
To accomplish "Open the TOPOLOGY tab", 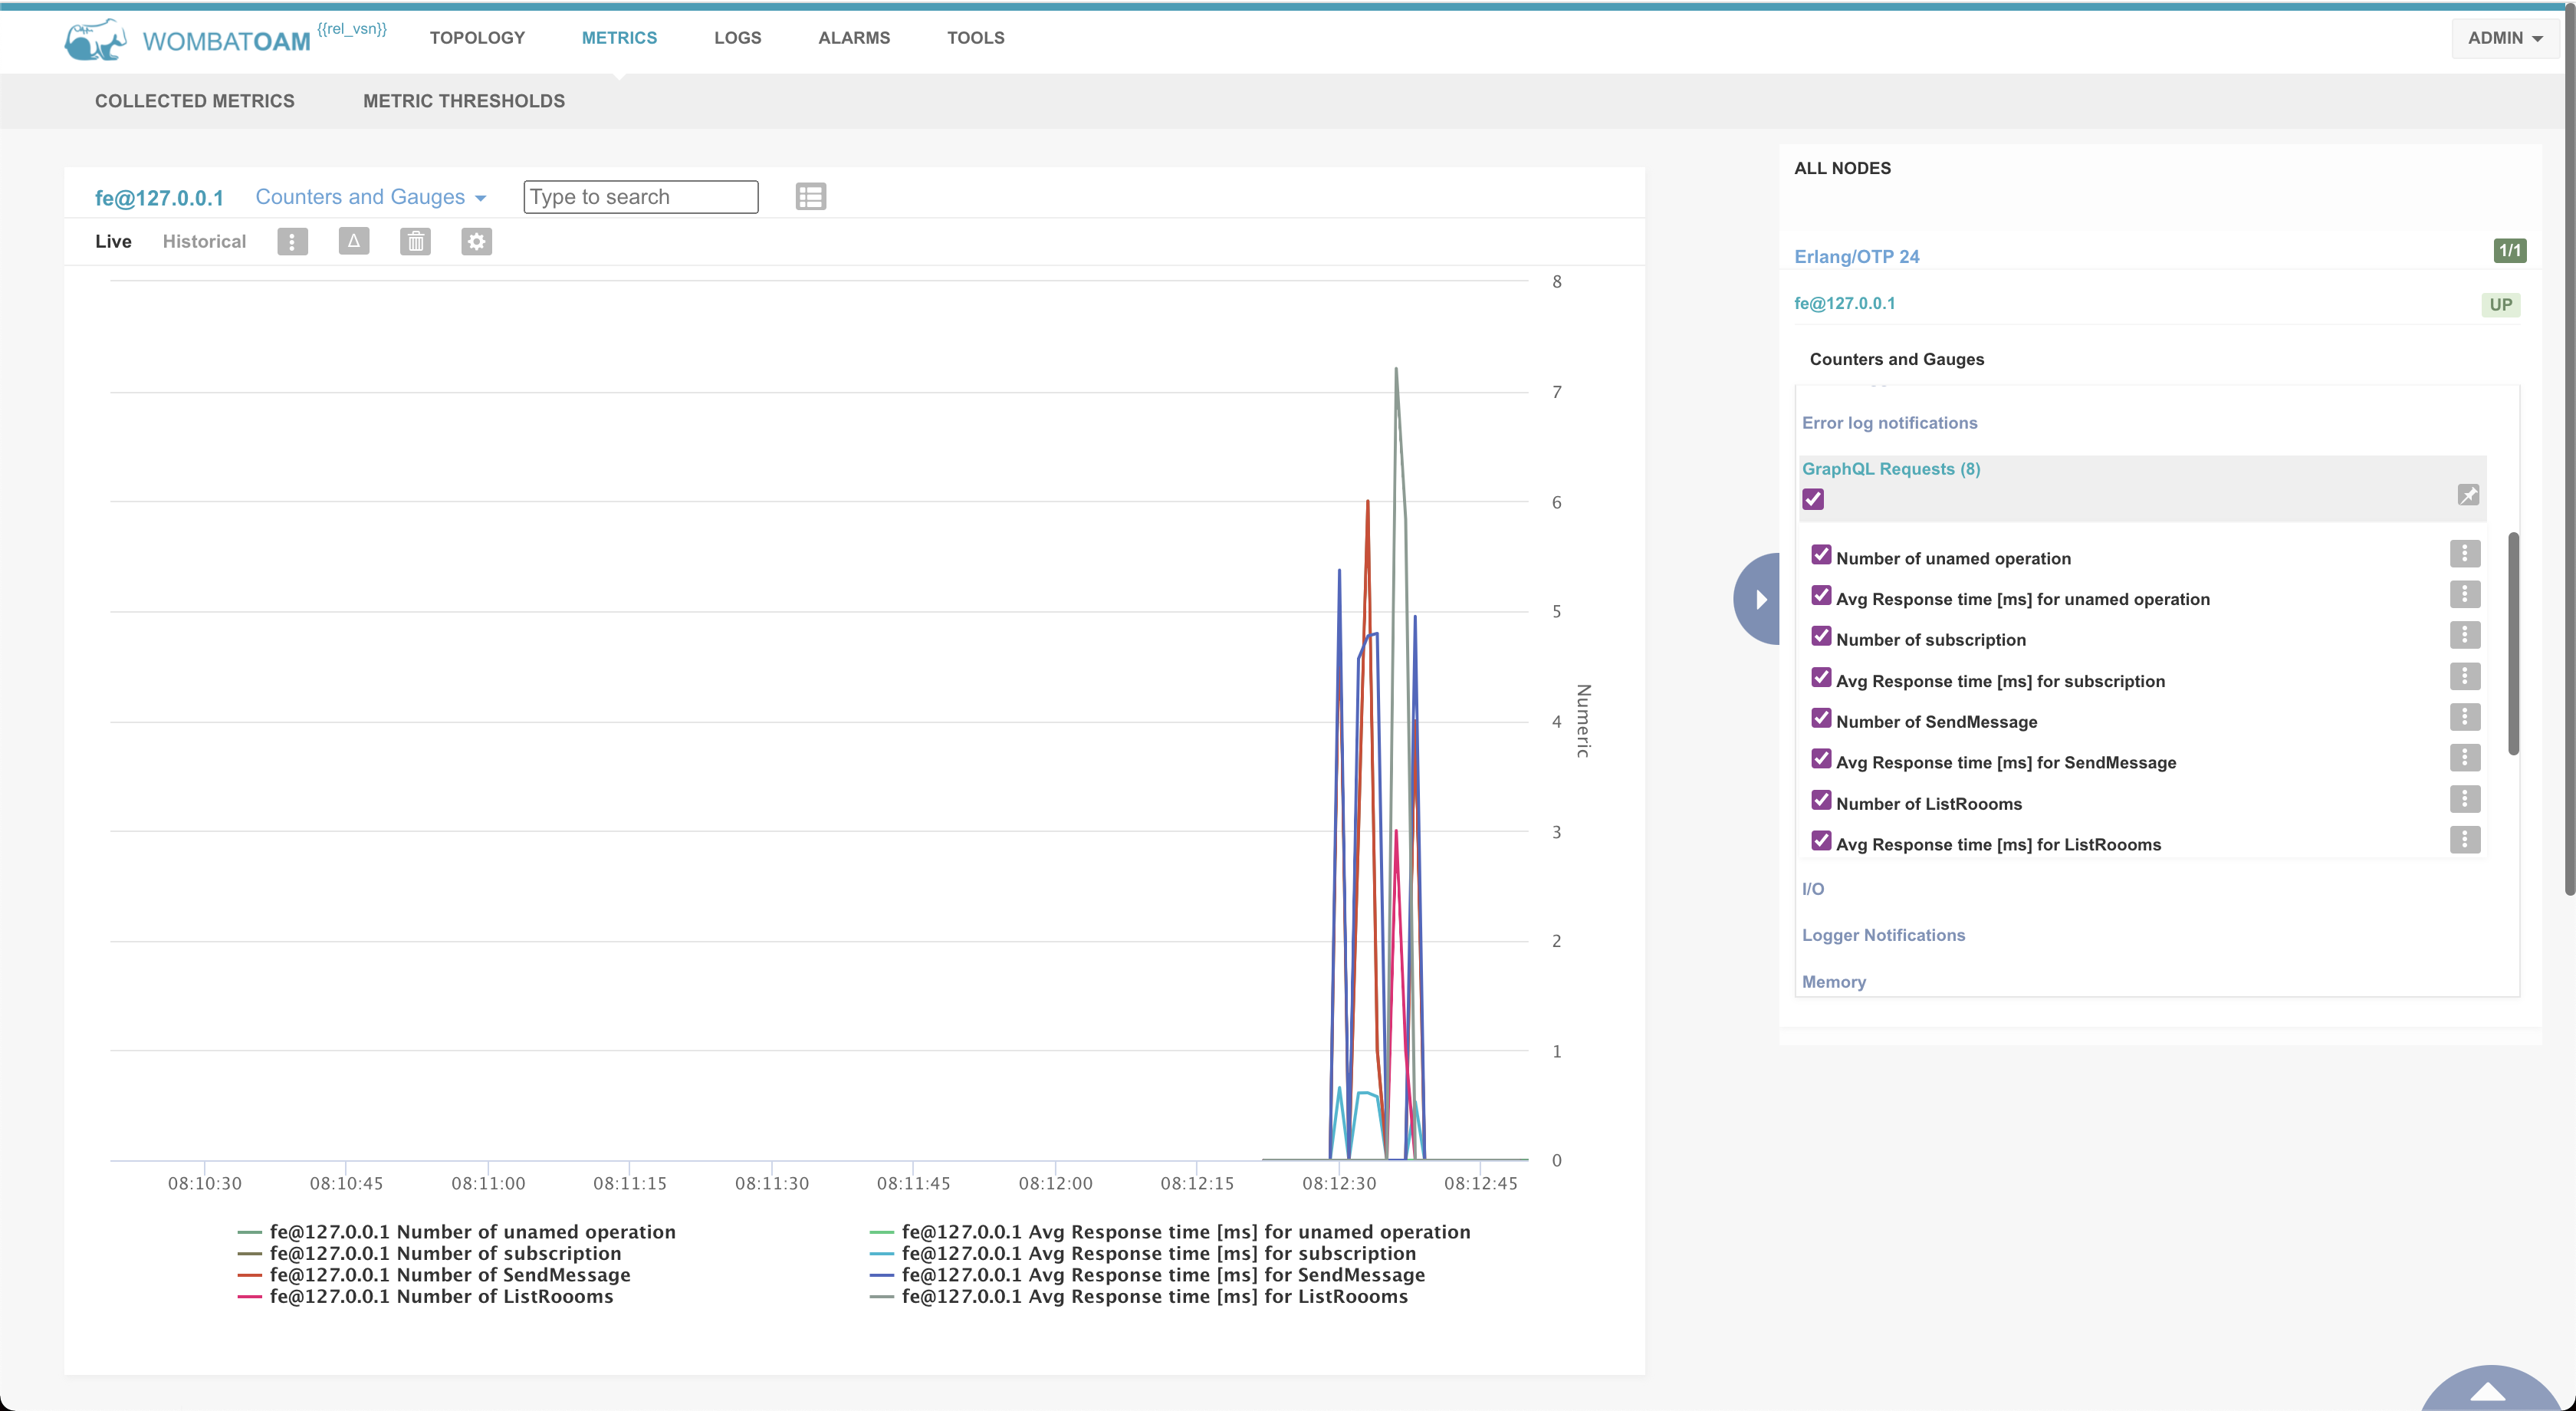I will (x=477, y=38).
